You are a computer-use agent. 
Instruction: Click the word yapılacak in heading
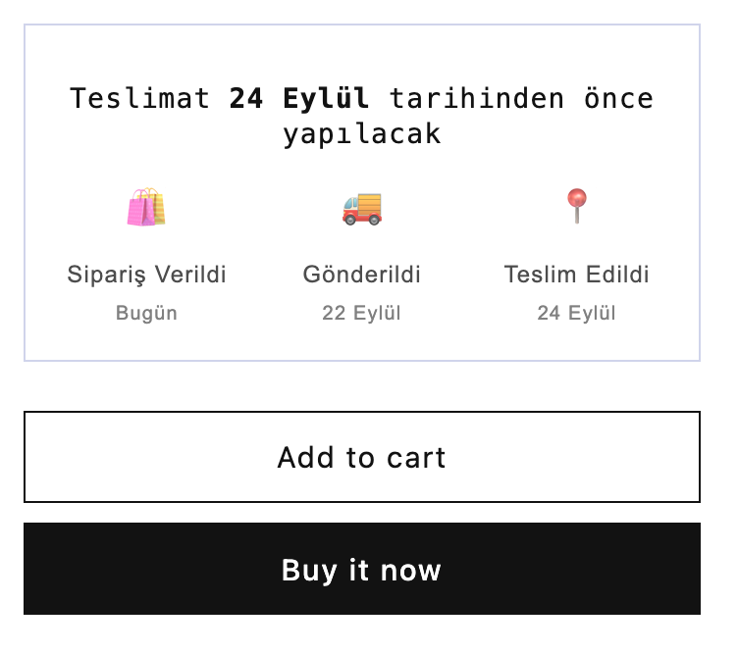[x=362, y=134]
